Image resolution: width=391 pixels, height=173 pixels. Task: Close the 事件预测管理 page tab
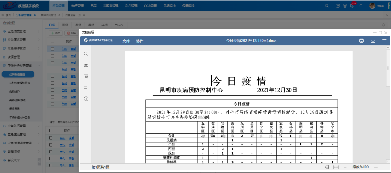tap(59, 15)
